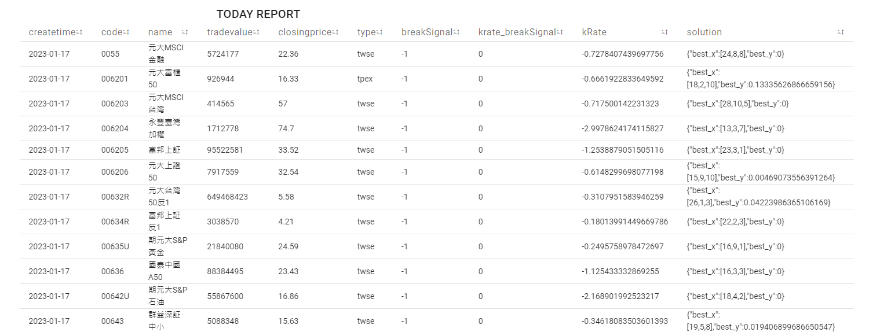Sort the table by code column icon
891x332 pixels.
pos(126,32)
